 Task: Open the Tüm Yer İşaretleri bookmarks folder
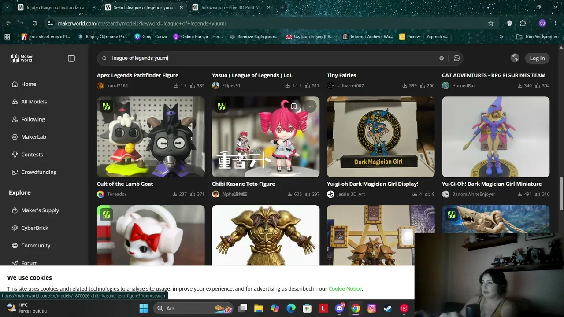click(x=537, y=37)
